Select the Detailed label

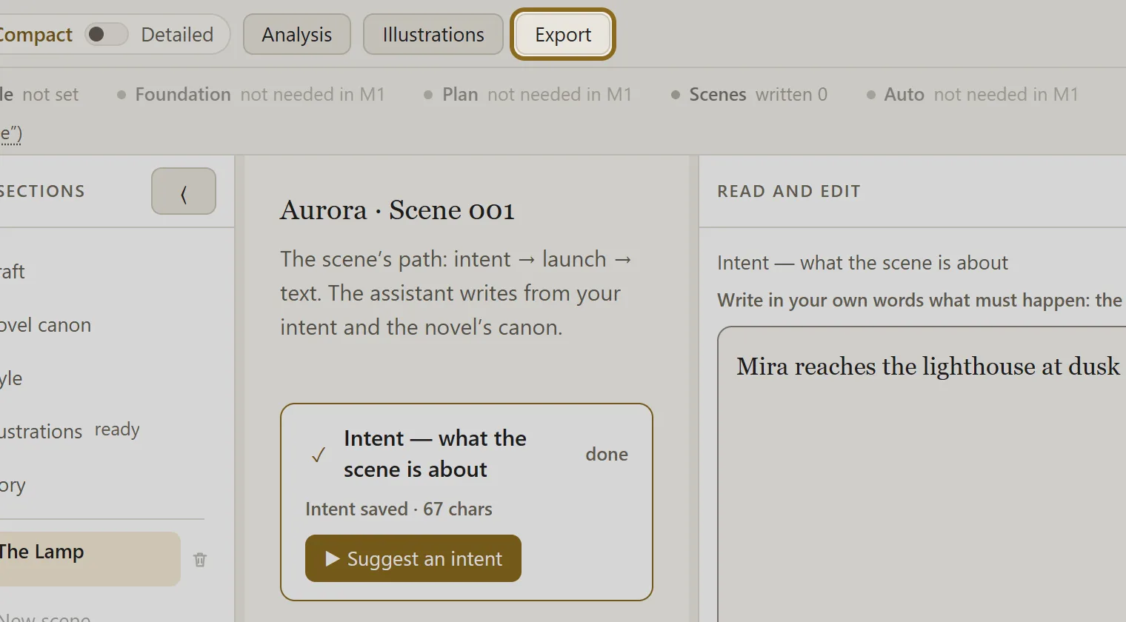[x=177, y=34]
